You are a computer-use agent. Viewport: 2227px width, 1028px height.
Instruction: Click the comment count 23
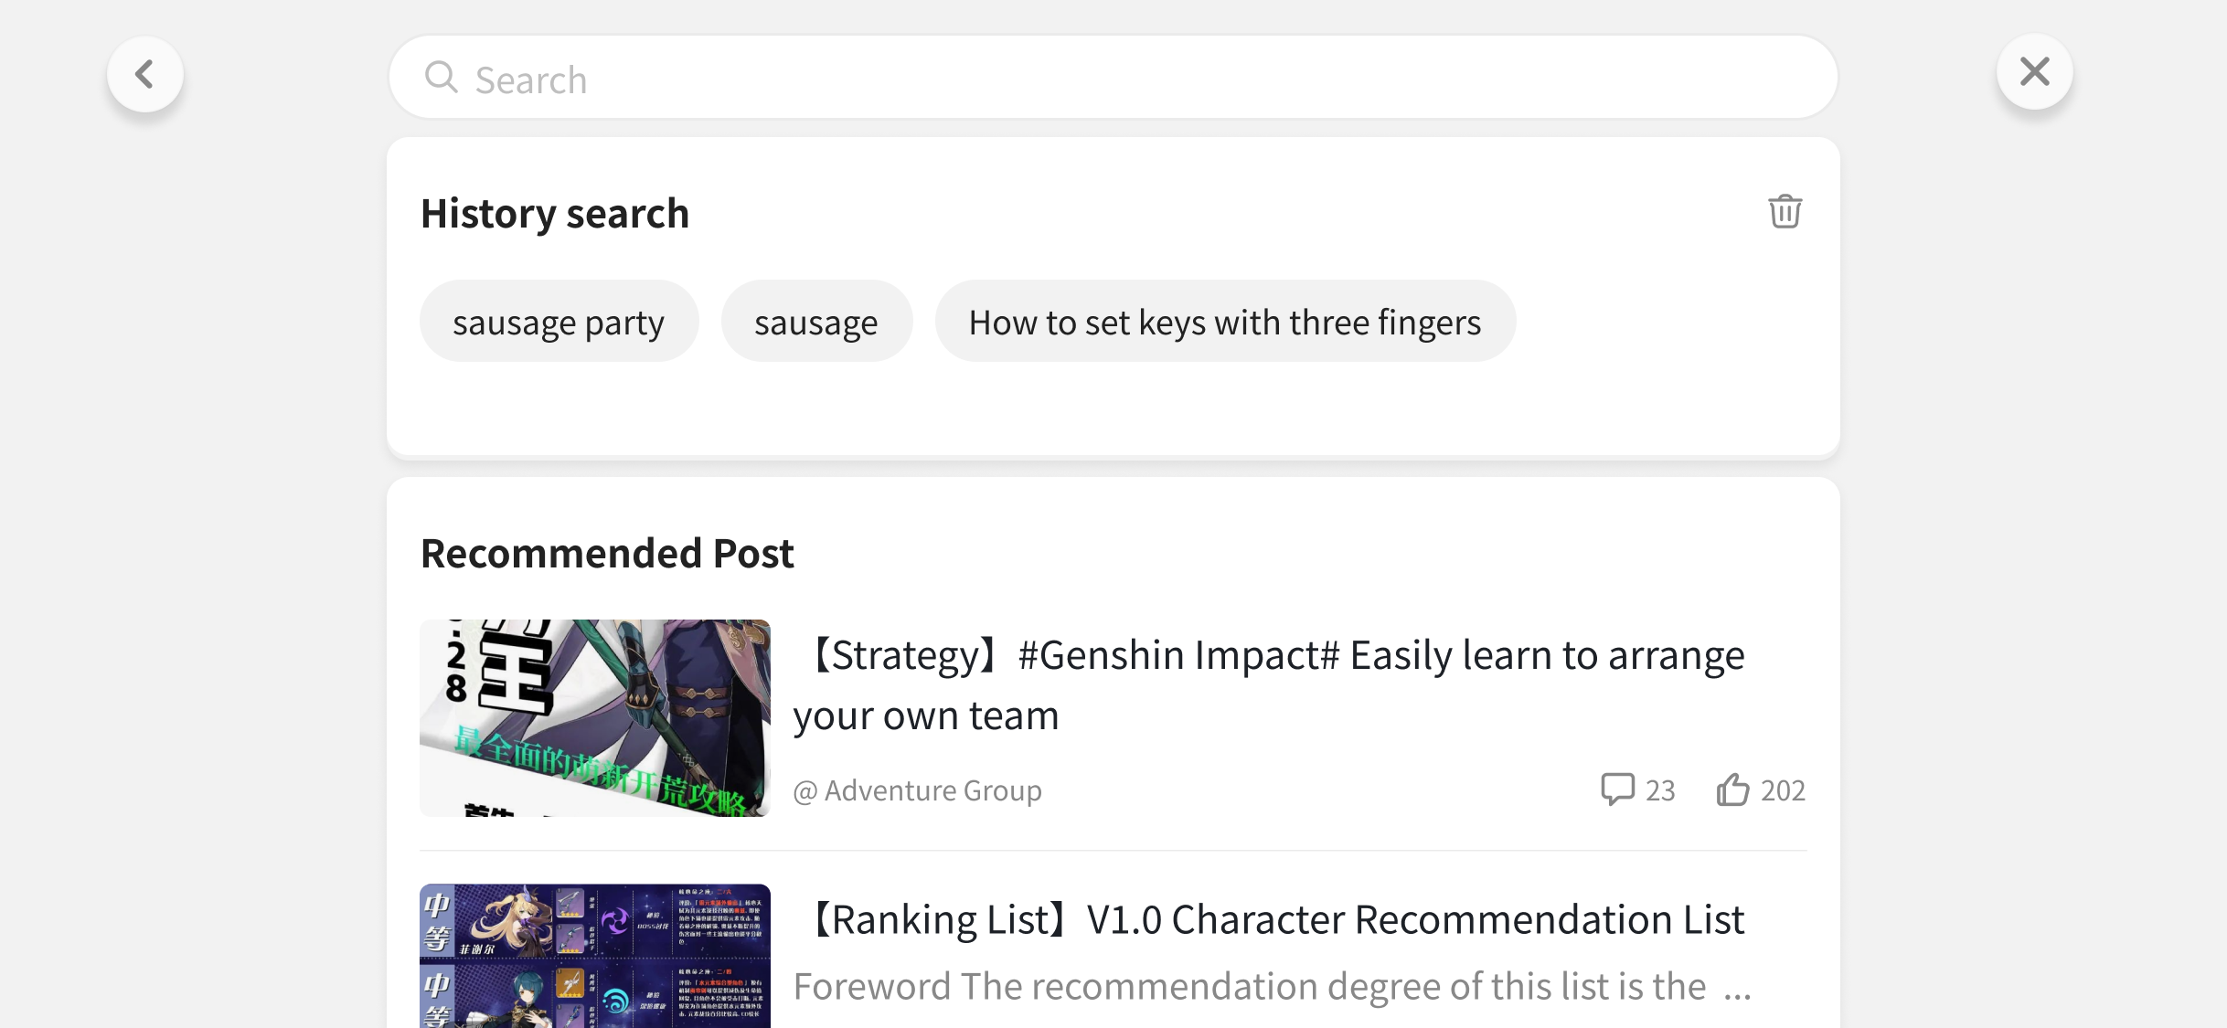[x=1660, y=790]
